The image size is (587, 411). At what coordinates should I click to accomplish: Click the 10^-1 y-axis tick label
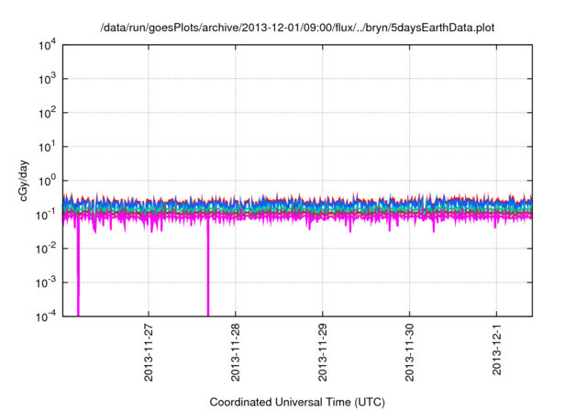pos(47,216)
